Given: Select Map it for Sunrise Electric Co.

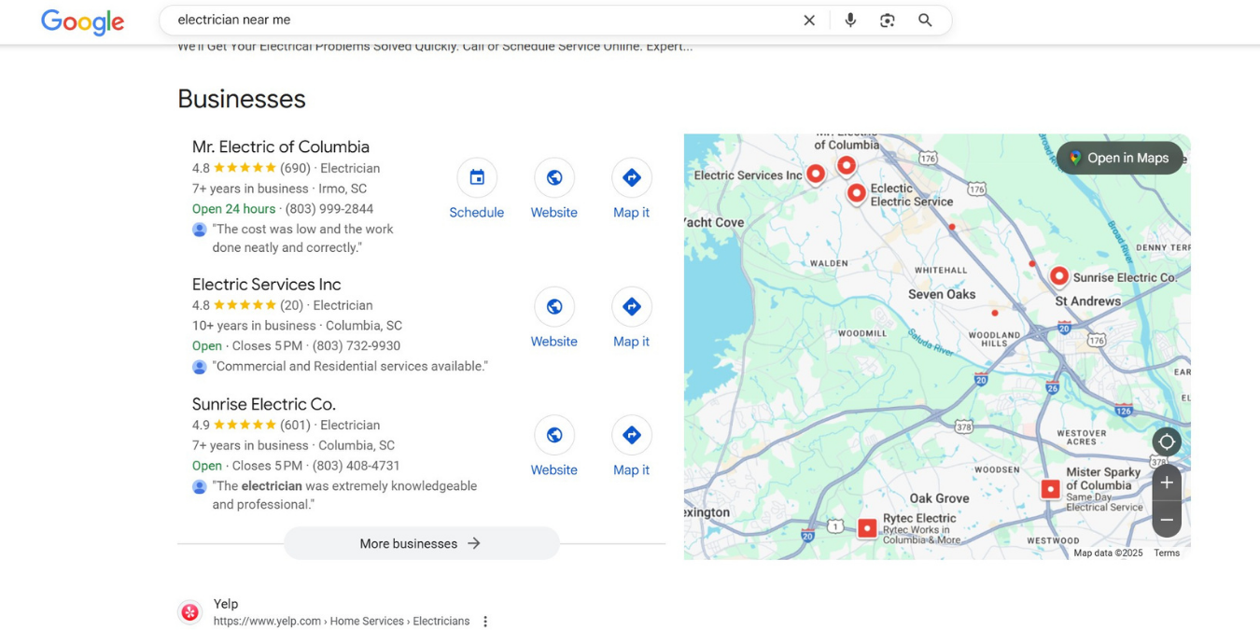Looking at the screenshot, I should point(631,435).
